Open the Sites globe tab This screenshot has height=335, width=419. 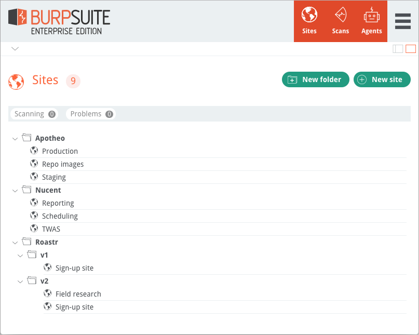coord(309,21)
